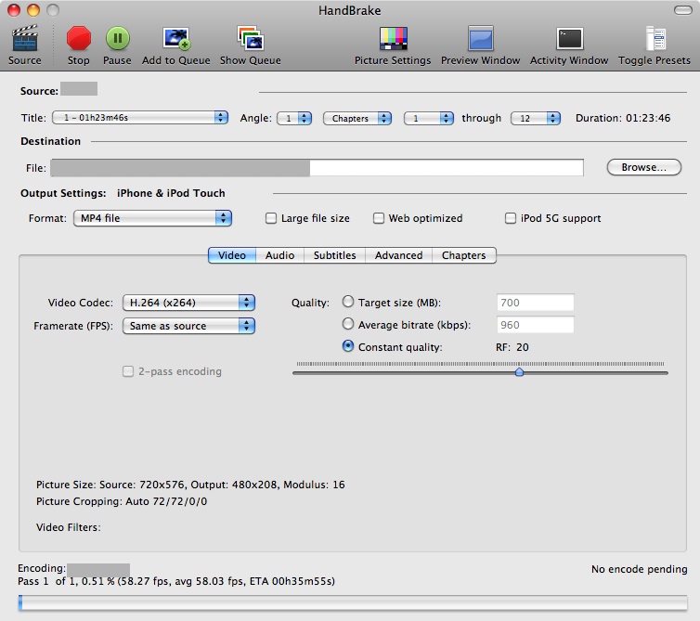
Task: Click the Browse... button
Action: (x=643, y=168)
